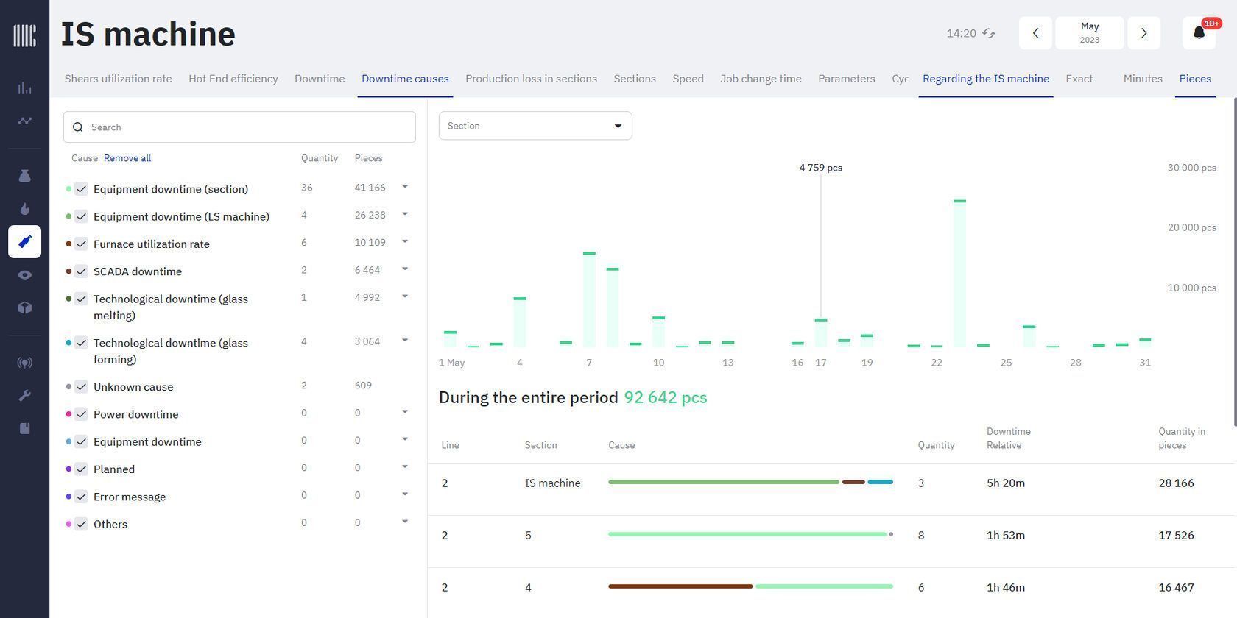
Task: Switch units to Minutes
Action: coord(1143,79)
